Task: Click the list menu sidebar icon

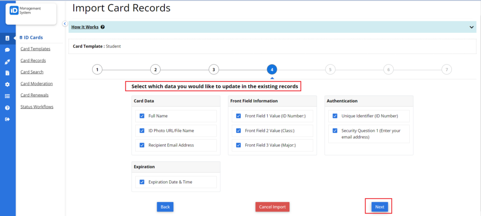Action: (x=8, y=96)
